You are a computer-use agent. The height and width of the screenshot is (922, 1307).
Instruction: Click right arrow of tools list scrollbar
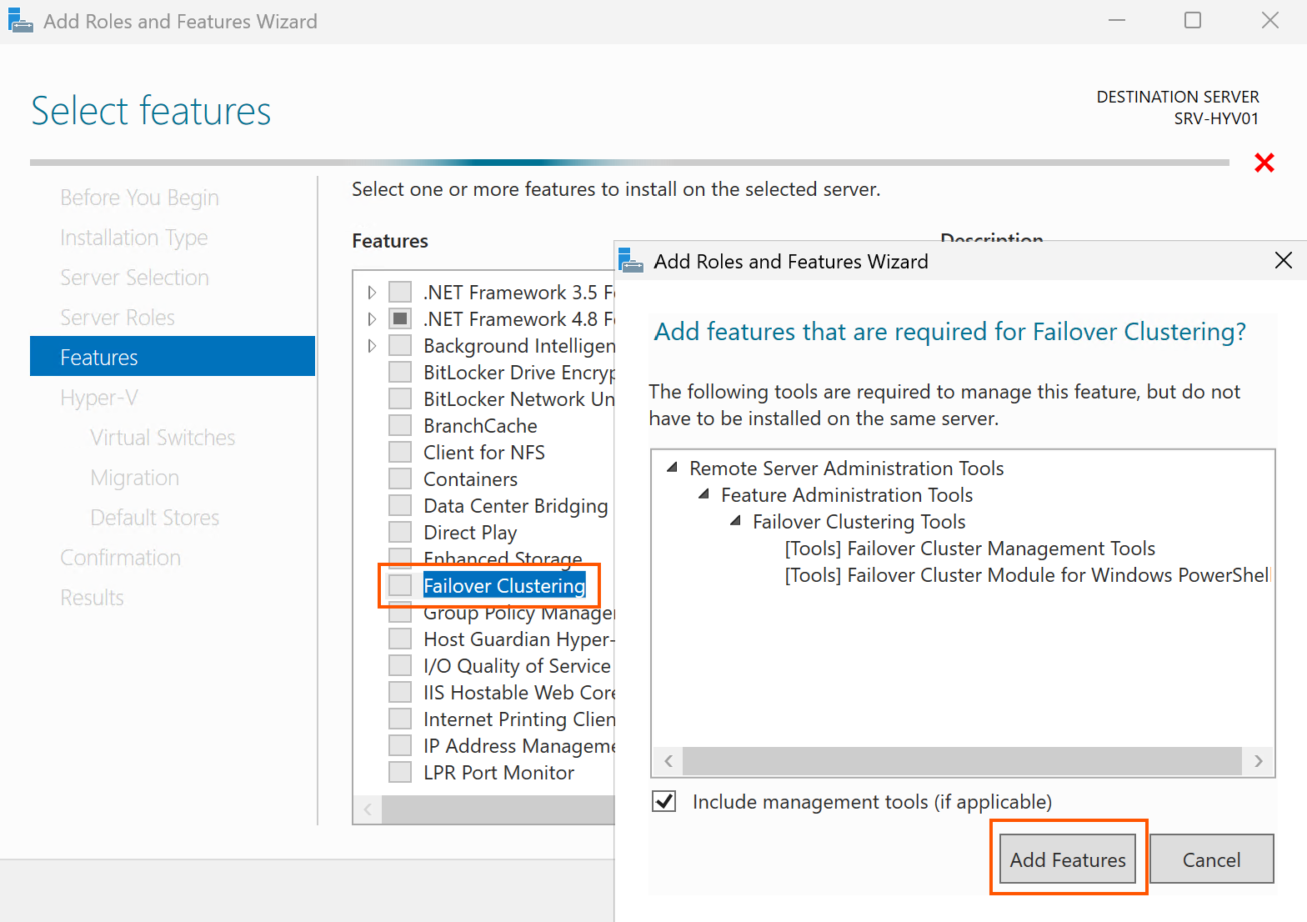tap(1258, 761)
